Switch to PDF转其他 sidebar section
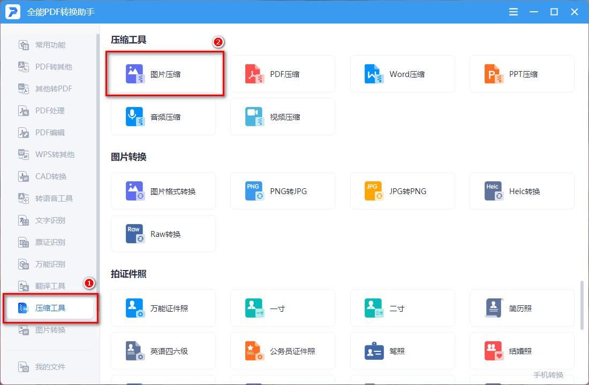 pyautogui.click(x=50, y=67)
